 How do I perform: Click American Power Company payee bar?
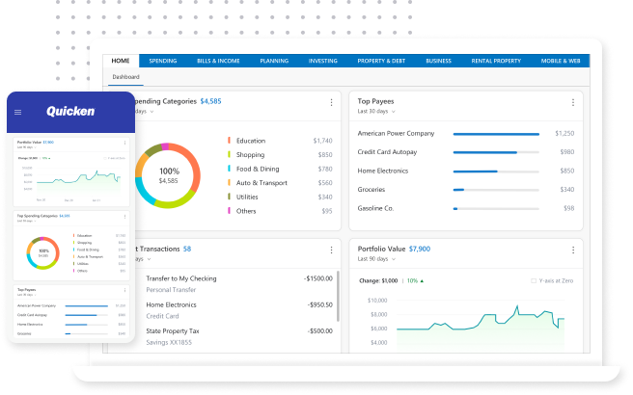497,134
